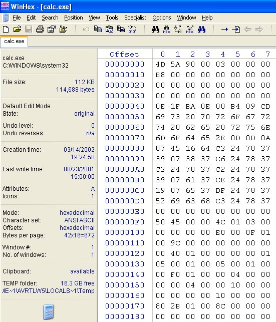Open the View menu

94,18
